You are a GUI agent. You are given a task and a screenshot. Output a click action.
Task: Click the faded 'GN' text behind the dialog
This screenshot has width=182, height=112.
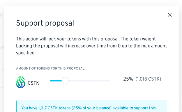point(2,70)
